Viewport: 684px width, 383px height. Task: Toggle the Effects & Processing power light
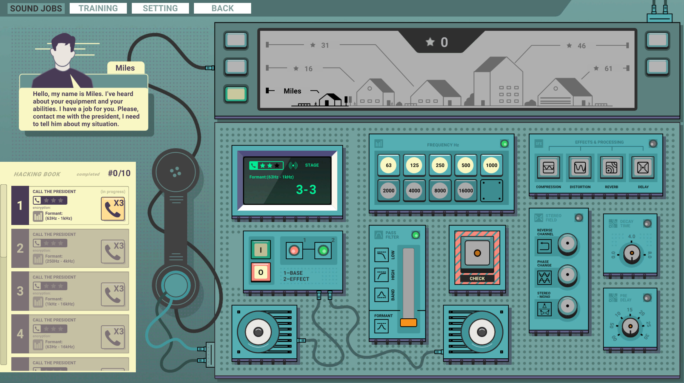(x=653, y=144)
